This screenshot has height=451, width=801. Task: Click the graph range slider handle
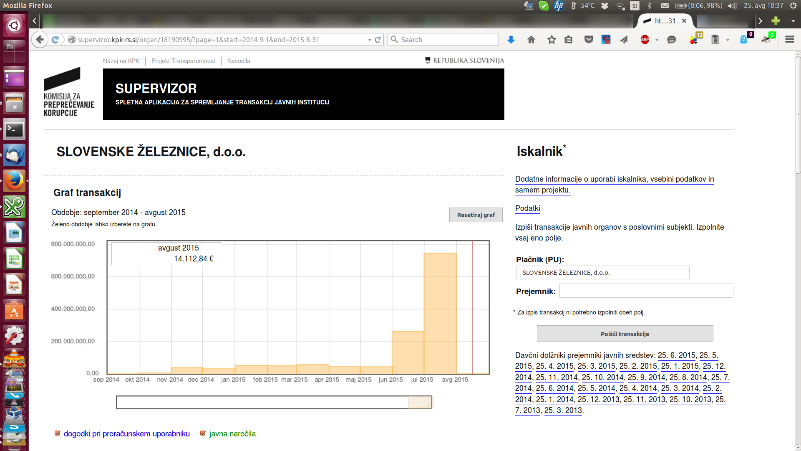tap(420, 403)
